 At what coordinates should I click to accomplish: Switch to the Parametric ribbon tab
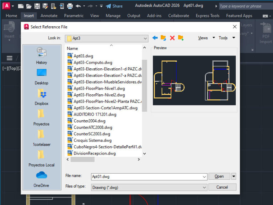click(x=74, y=16)
